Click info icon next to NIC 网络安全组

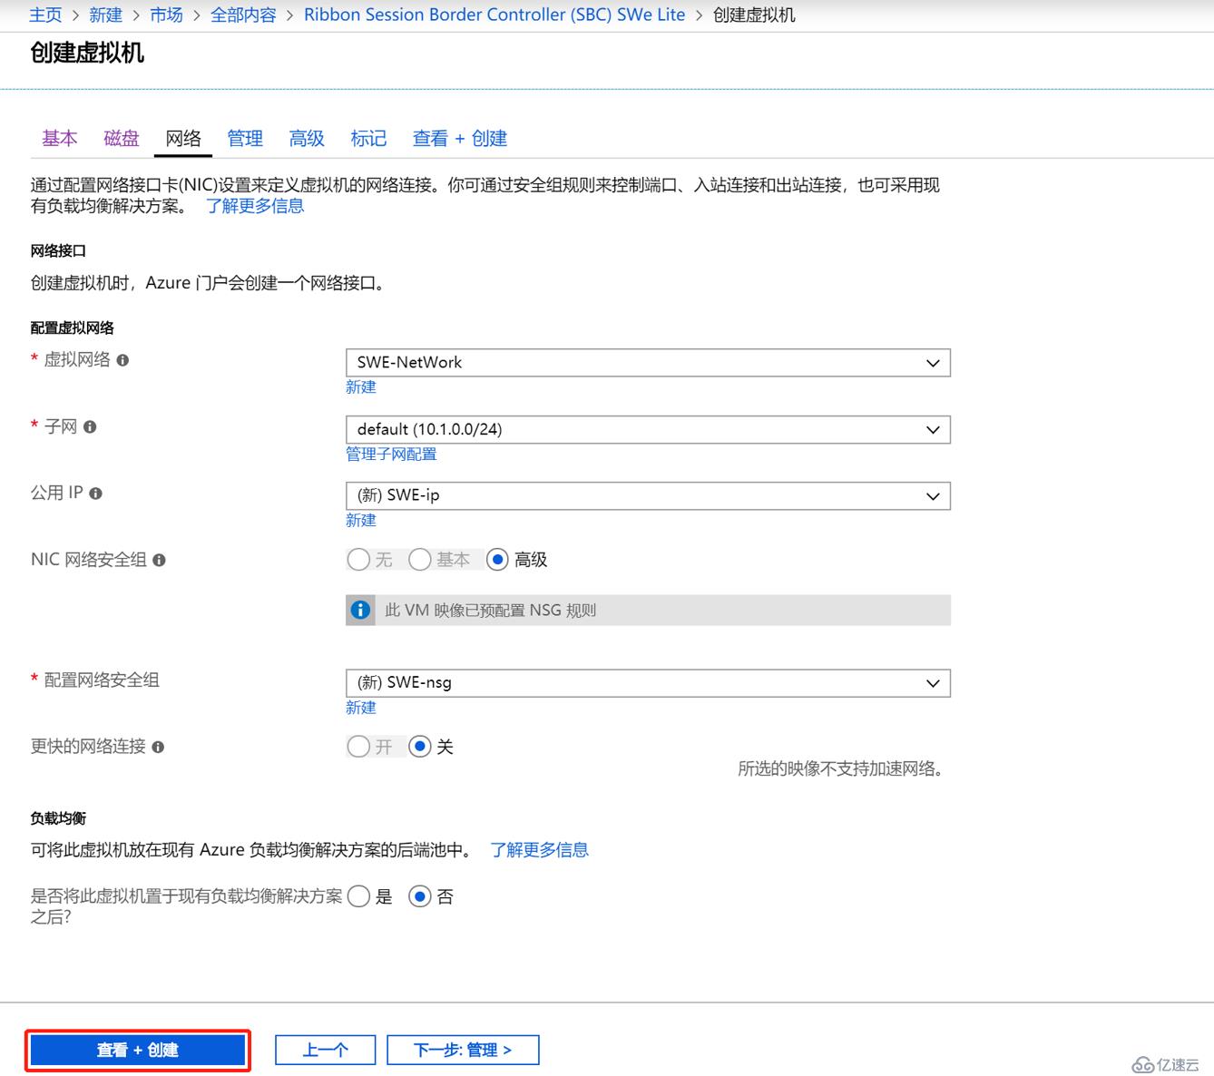(159, 561)
